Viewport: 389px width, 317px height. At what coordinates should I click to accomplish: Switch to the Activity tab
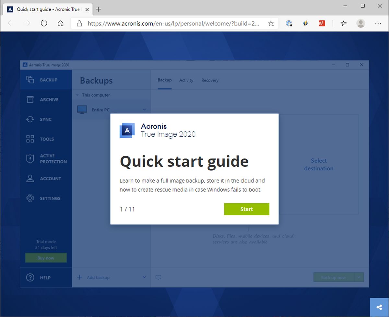[x=186, y=80]
